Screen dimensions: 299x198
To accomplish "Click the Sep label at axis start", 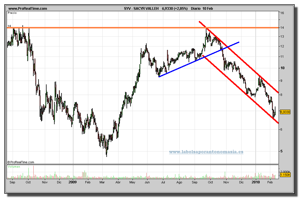I will point(12,183).
